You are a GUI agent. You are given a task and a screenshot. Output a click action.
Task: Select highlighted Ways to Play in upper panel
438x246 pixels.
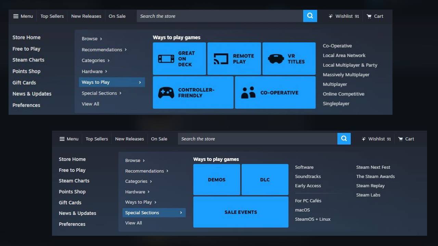click(x=112, y=82)
